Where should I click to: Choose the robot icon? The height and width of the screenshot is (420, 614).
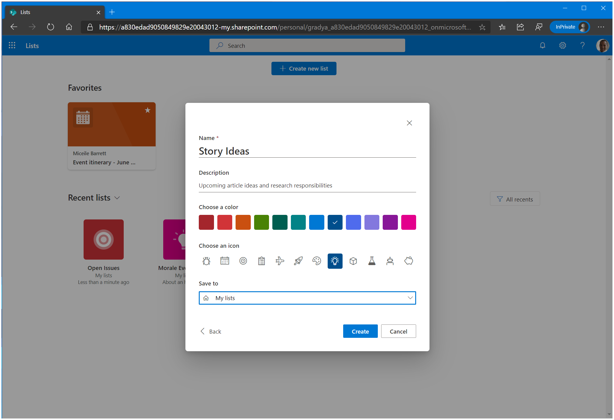click(390, 261)
